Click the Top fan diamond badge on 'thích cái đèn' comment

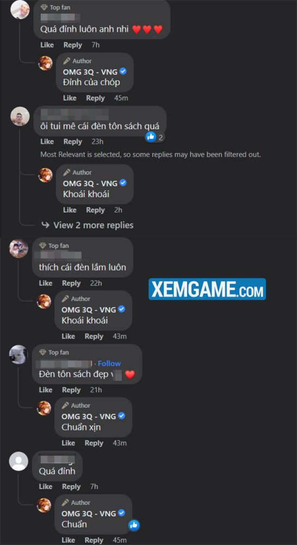pos(42,246)
